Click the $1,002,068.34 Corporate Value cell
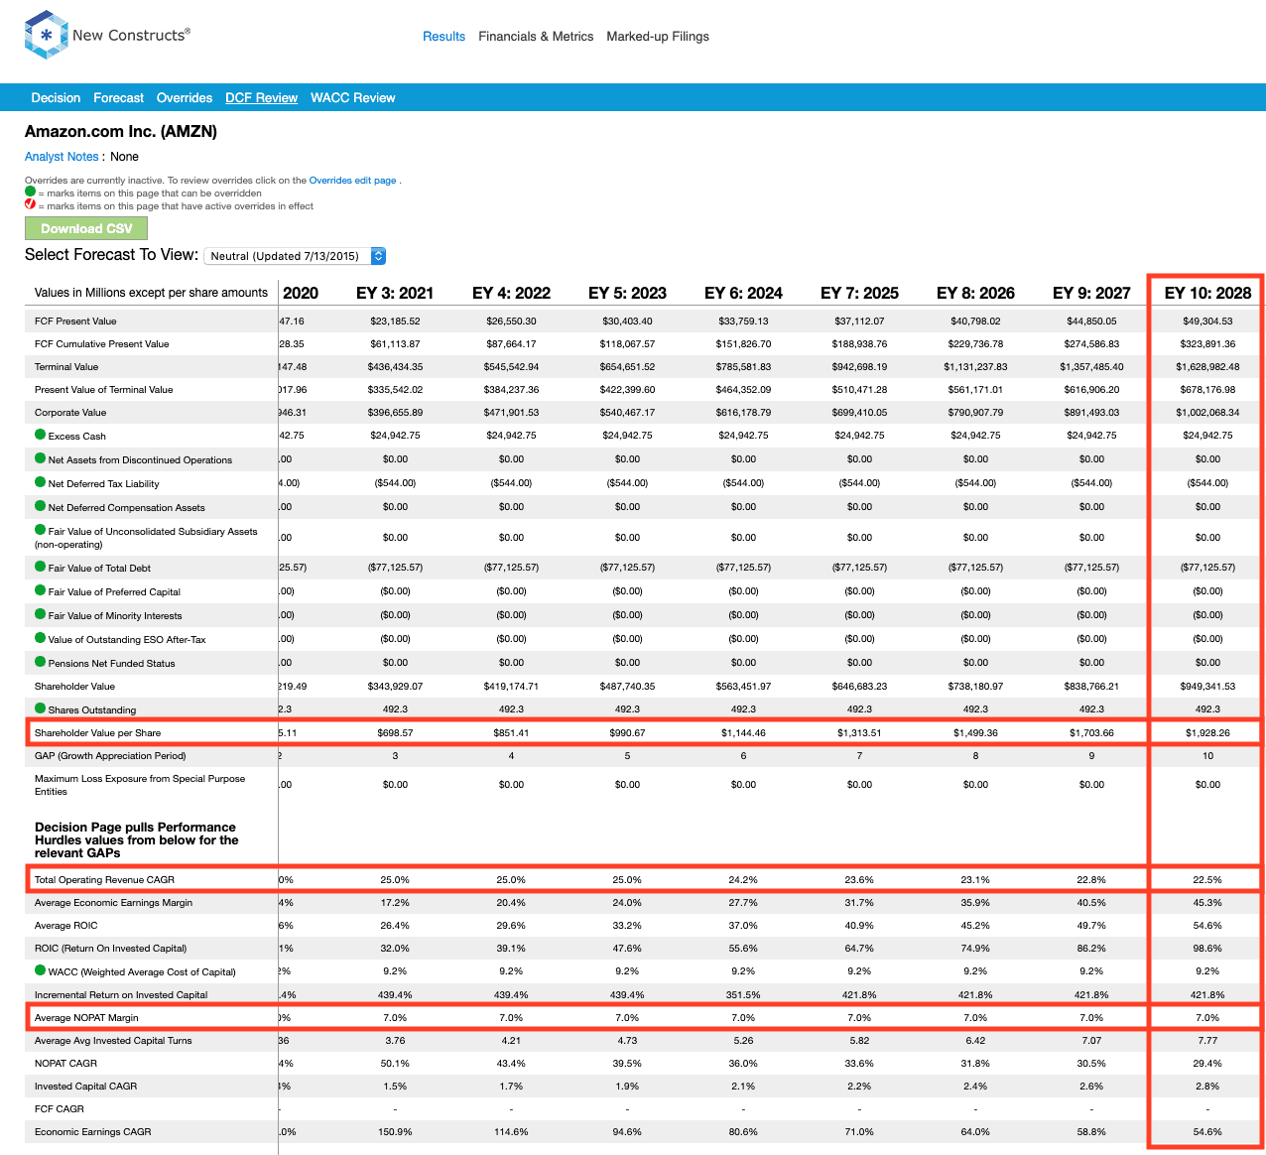The width and height of the screenshot is (1266, 1155). point(1207,413)
